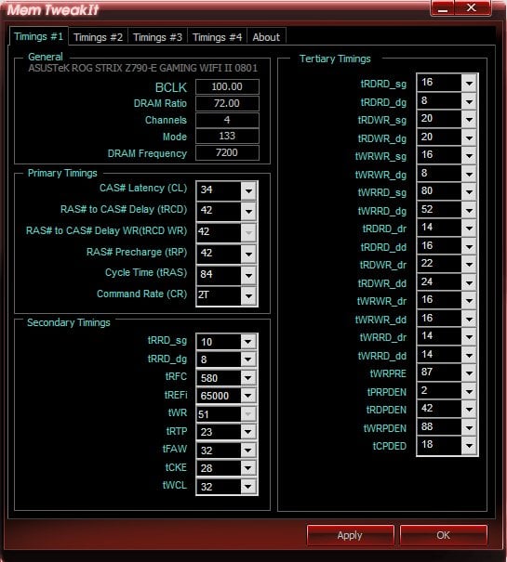Open the tRDWR_dr dropdown

(x=469, y=264)
